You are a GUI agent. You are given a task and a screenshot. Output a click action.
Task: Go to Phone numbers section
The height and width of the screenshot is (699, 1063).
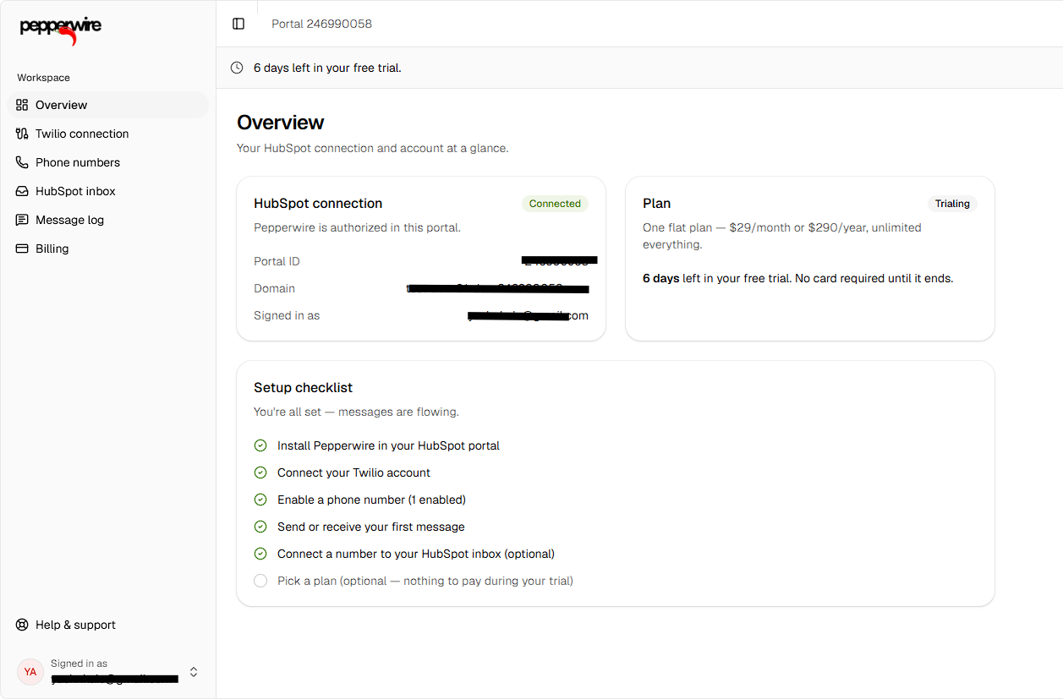point(107,162)
